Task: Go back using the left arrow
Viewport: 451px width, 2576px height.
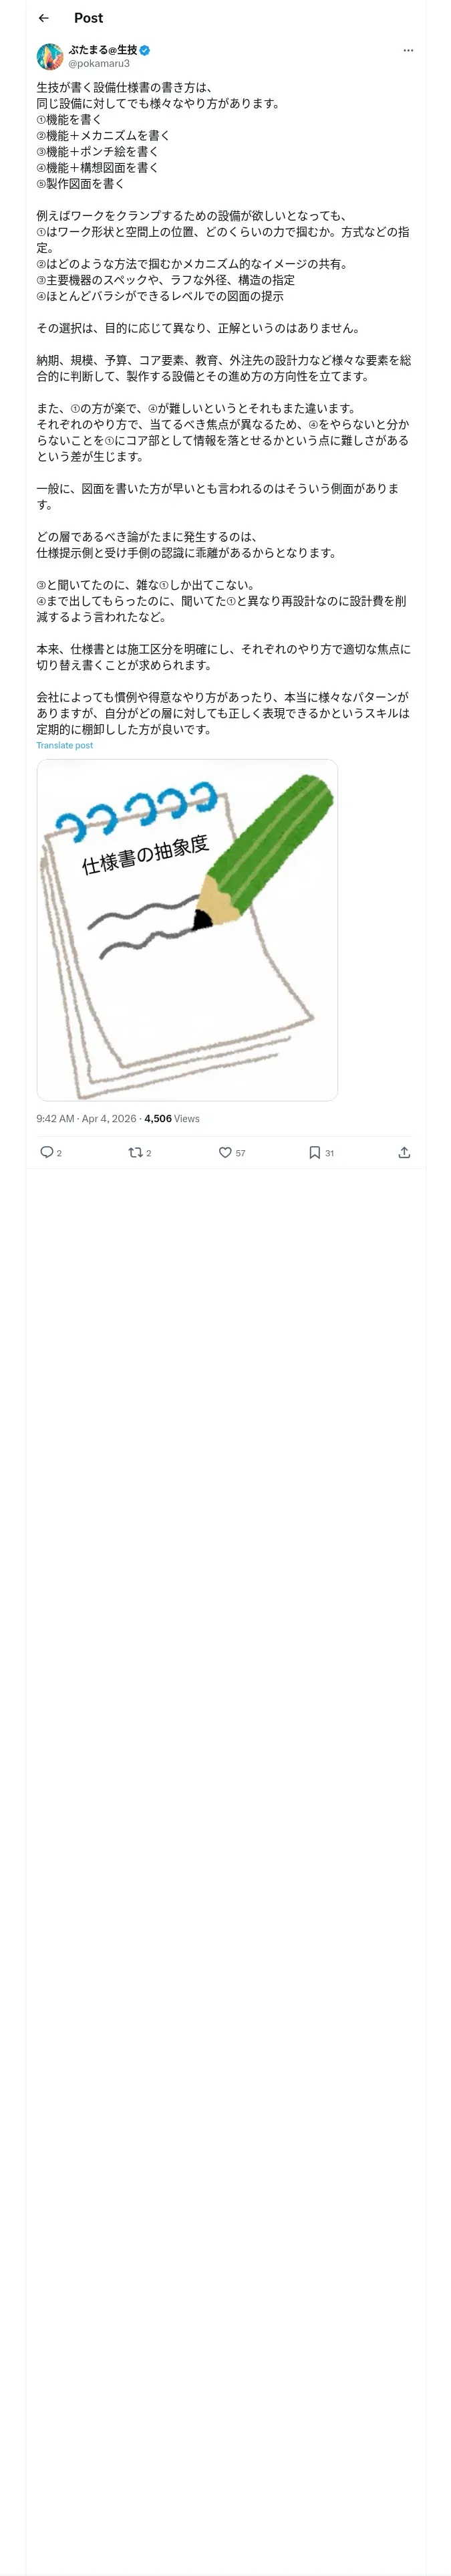Action: [44, 18]
